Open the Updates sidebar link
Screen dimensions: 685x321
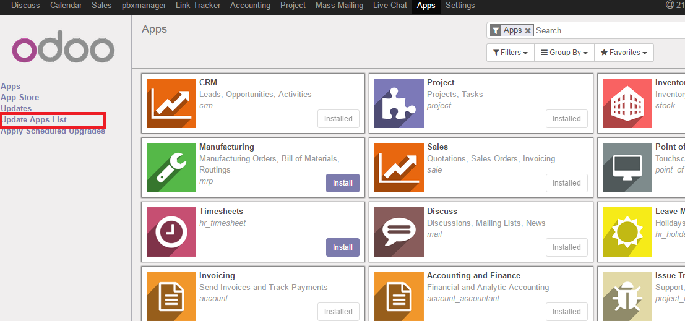[15, 108]
